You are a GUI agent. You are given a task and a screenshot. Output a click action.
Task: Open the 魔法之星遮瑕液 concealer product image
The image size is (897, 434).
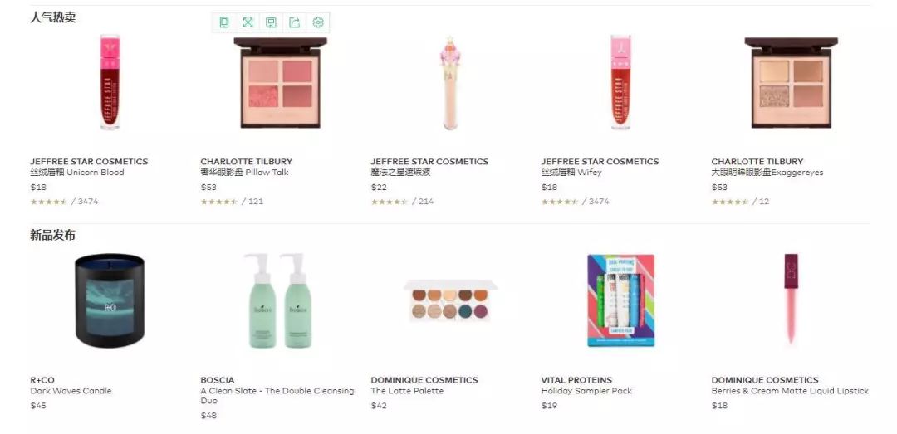click(x=450, y=83)
